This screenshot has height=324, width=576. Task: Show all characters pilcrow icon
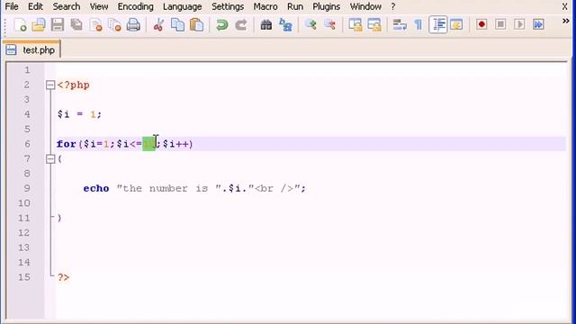pos(418,24)
